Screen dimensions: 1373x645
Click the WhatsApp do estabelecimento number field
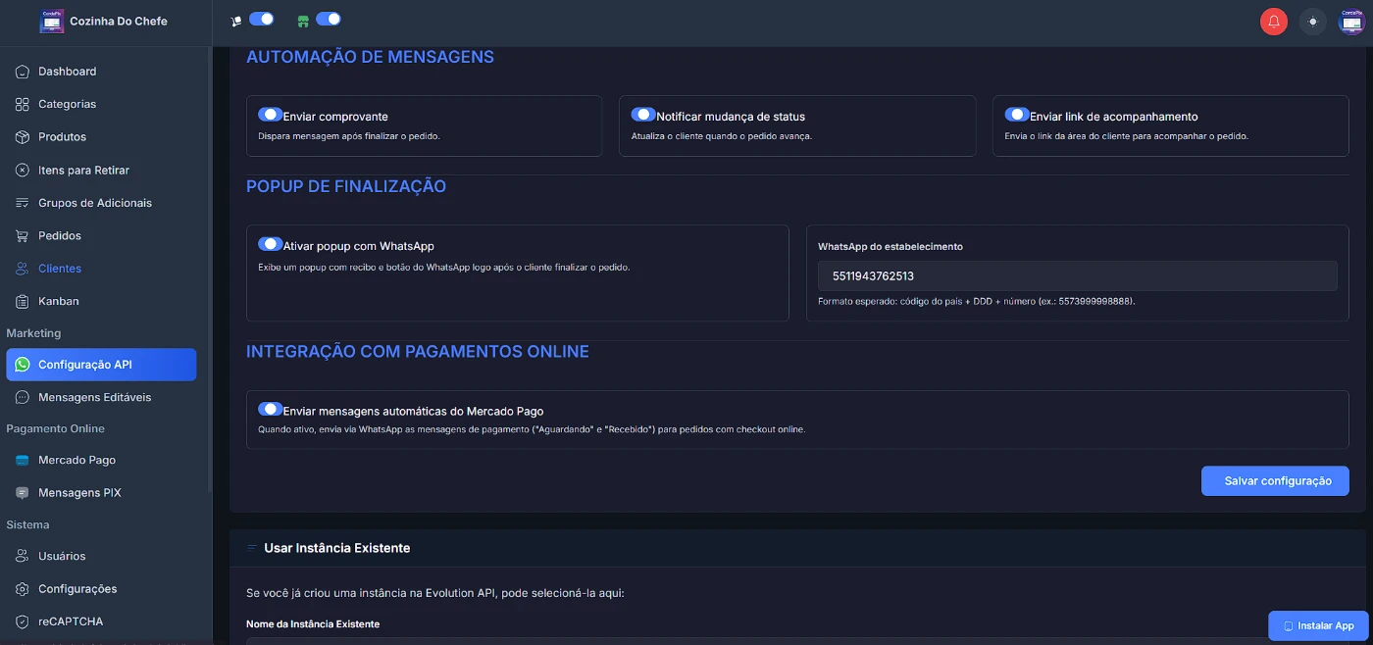point(1077,276)
